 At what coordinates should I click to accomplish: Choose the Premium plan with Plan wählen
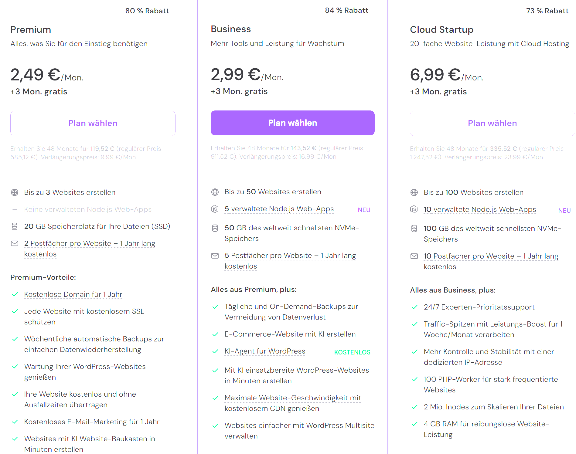click(93, 123)
